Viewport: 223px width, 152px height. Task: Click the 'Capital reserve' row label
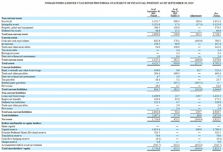(x=9, y=129)
